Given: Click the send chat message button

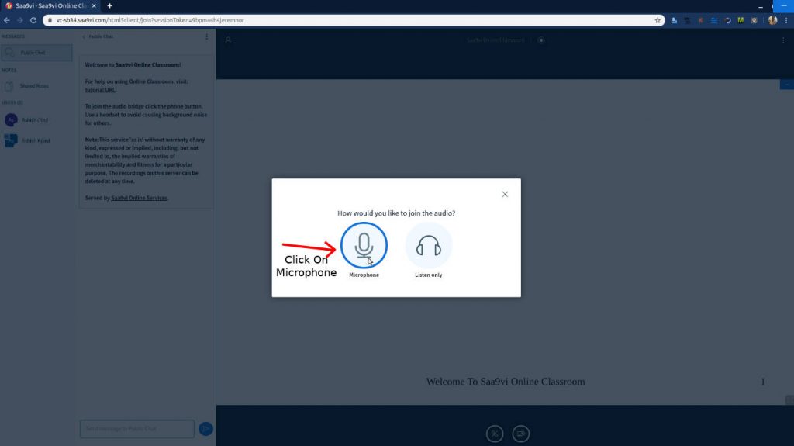Looking at the screenshot, I should pyautogui.click(x=205, y=428).
